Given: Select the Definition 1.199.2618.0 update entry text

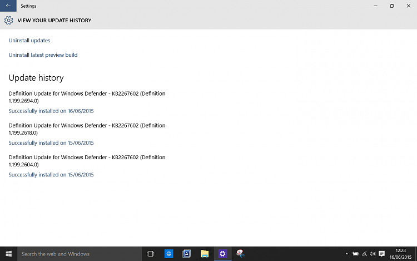Looking at the screenshot, I should 87,129.
